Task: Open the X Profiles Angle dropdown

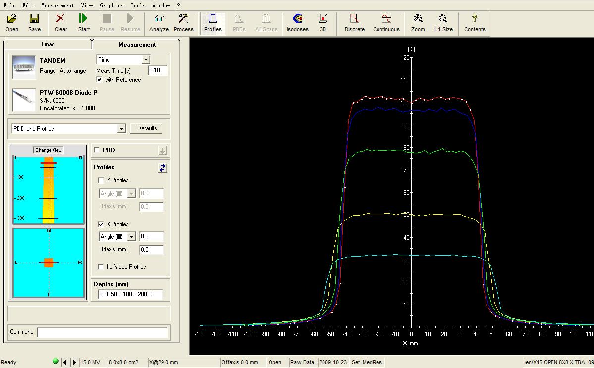Action: point(131,237)
